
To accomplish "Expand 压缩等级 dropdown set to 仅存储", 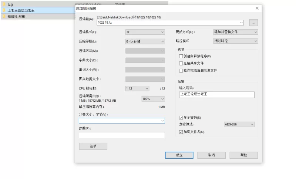I will click(x=145, y=41).
